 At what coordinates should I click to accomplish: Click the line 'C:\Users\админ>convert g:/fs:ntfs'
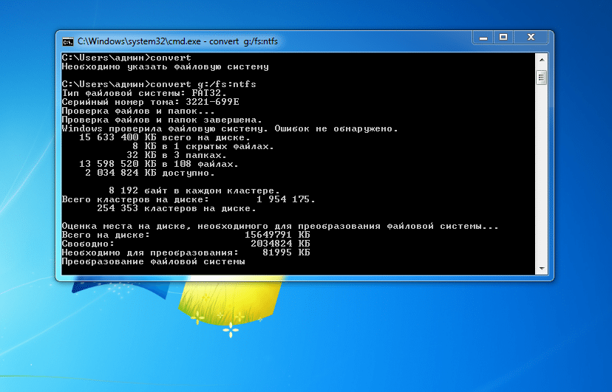point(159,84)
